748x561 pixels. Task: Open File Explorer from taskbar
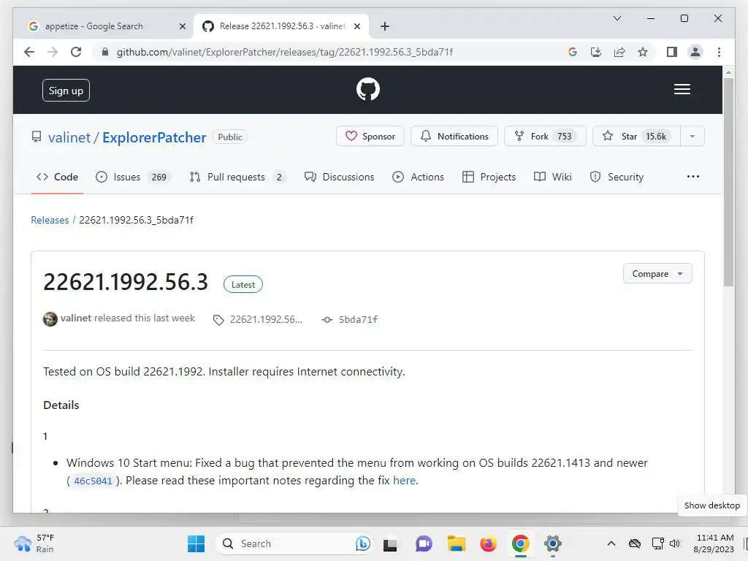click(x=456, y=543)
